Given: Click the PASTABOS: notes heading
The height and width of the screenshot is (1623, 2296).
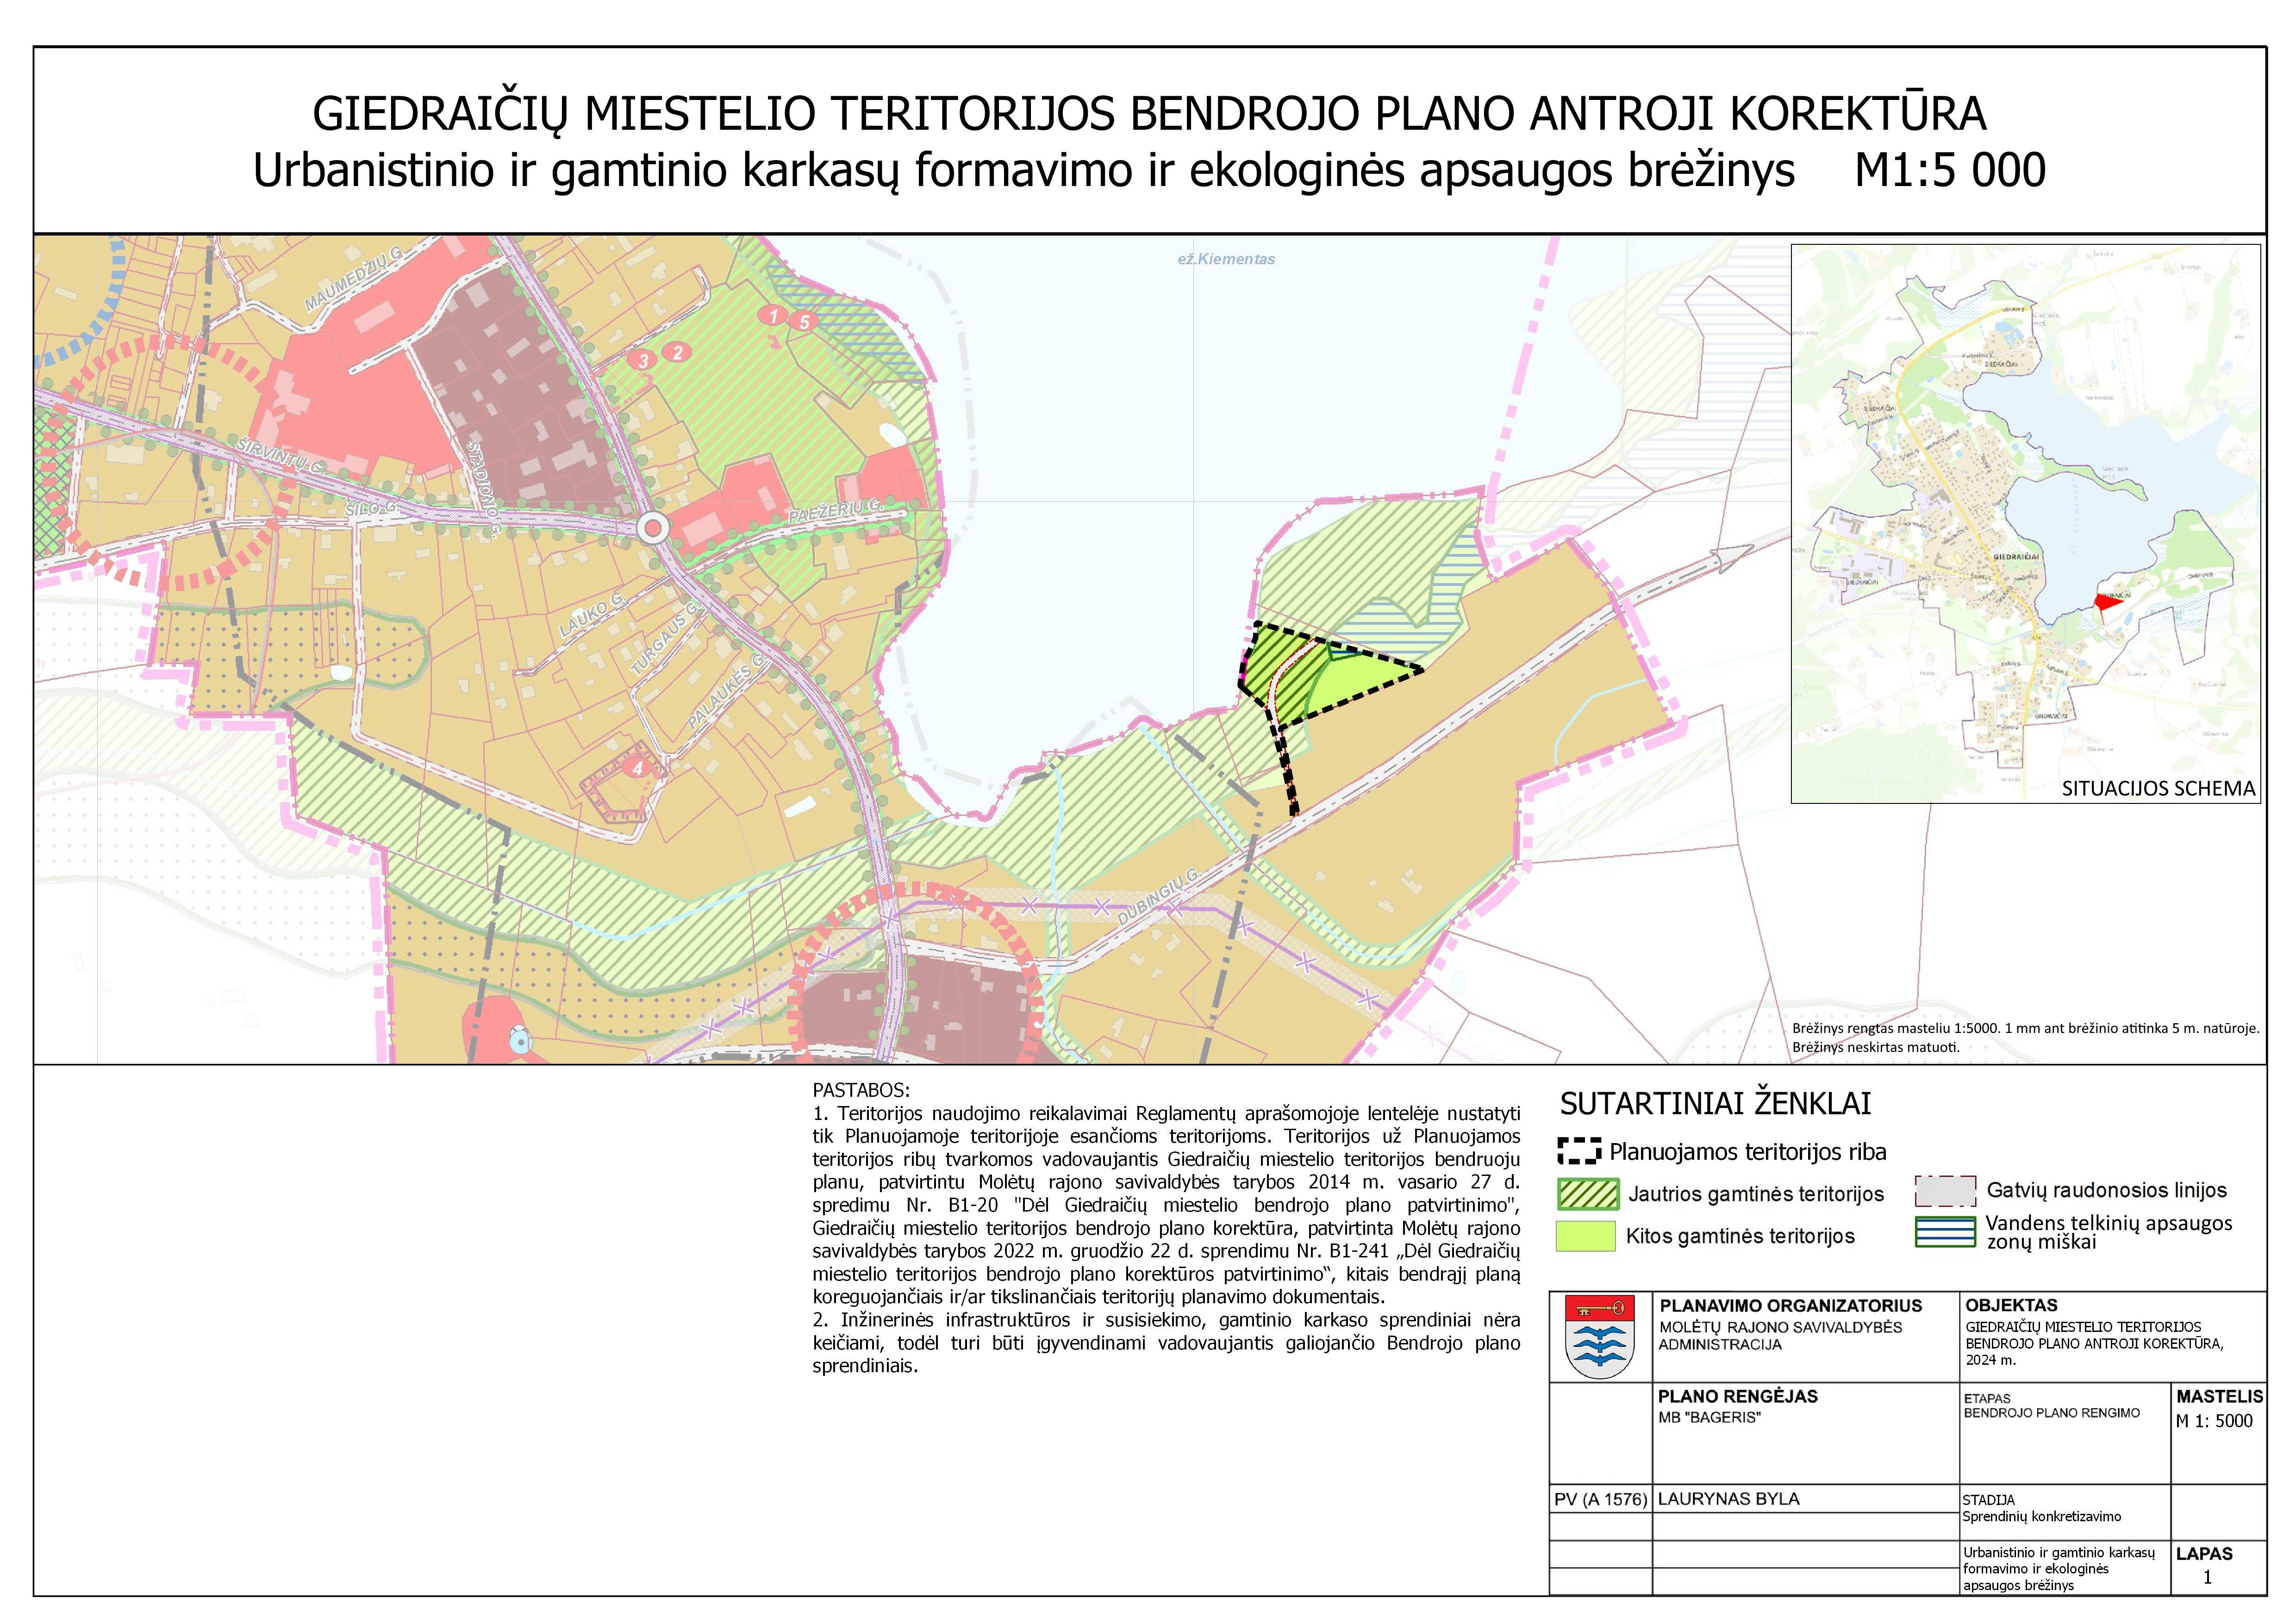Looking at the screenshot, I should (x=861, y=1090).
